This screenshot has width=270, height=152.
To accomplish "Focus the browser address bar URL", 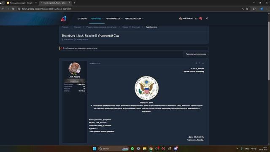I will (47, 9).
